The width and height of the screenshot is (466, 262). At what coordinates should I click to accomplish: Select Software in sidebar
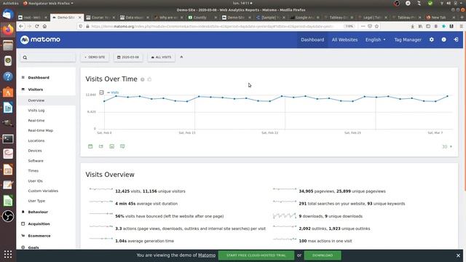[36, 161]
